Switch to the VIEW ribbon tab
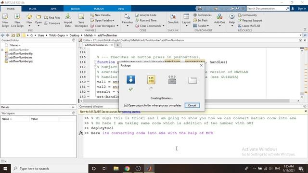The width and height of the screenshot is (308, 173). coord(121,9)
